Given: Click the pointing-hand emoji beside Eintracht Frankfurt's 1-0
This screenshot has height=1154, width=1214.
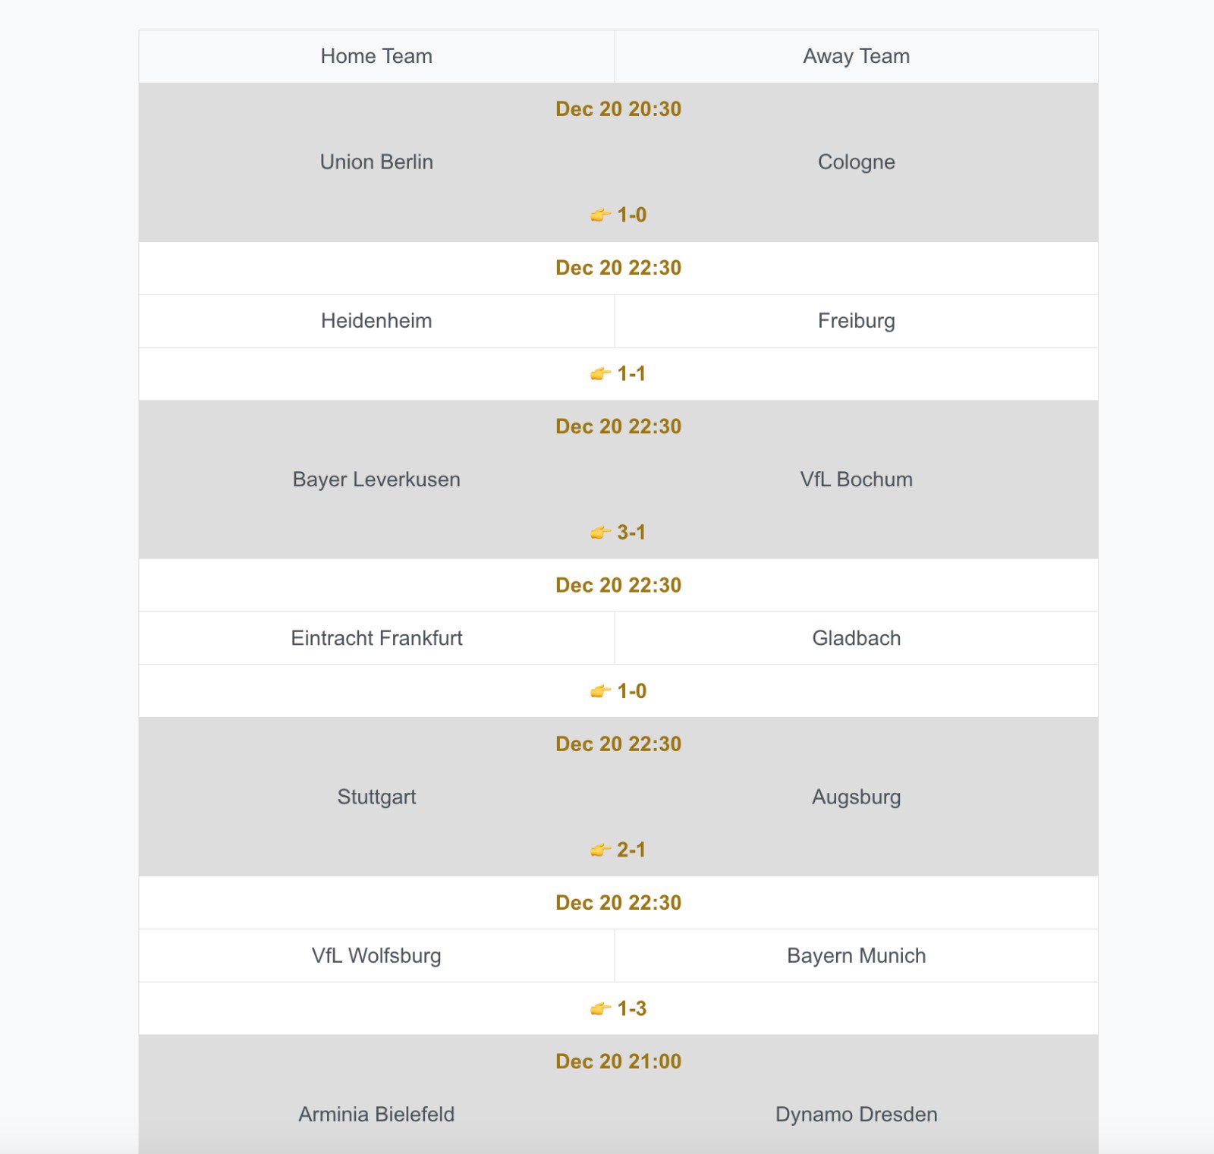Looking at the screenshot, I should [600, 691].
